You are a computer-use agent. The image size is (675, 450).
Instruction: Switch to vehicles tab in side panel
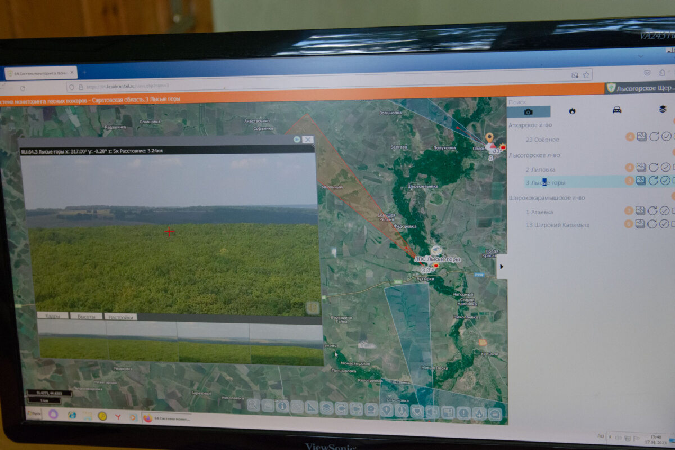click(x=617, y=110)
